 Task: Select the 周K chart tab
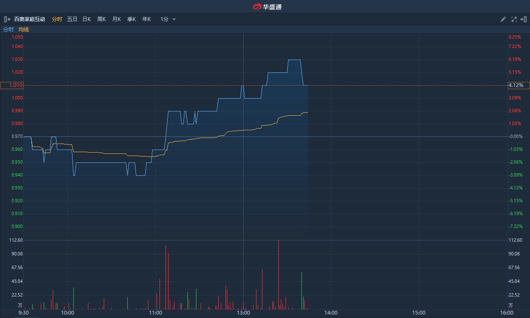click(102, 19)
